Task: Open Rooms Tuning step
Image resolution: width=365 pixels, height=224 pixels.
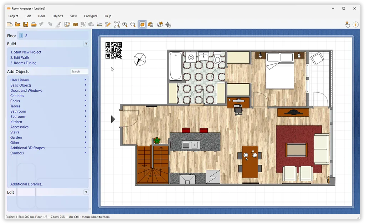Action: coord(23,63)
